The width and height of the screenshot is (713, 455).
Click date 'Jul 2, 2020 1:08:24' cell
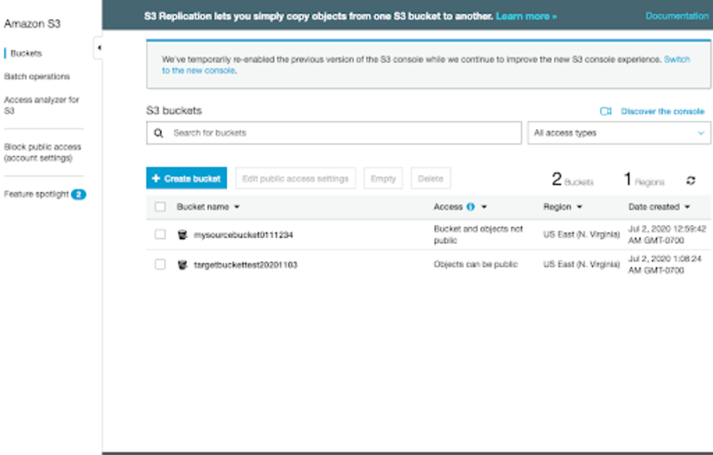665,264
